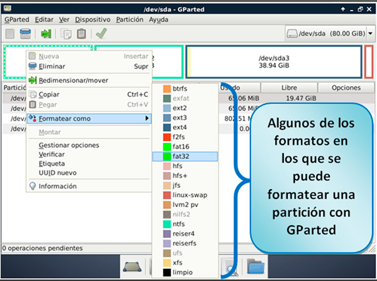This screenshot has height=281, width=377.
Task: Choose limpio (cleared) format option
Action: pos(185,273)
